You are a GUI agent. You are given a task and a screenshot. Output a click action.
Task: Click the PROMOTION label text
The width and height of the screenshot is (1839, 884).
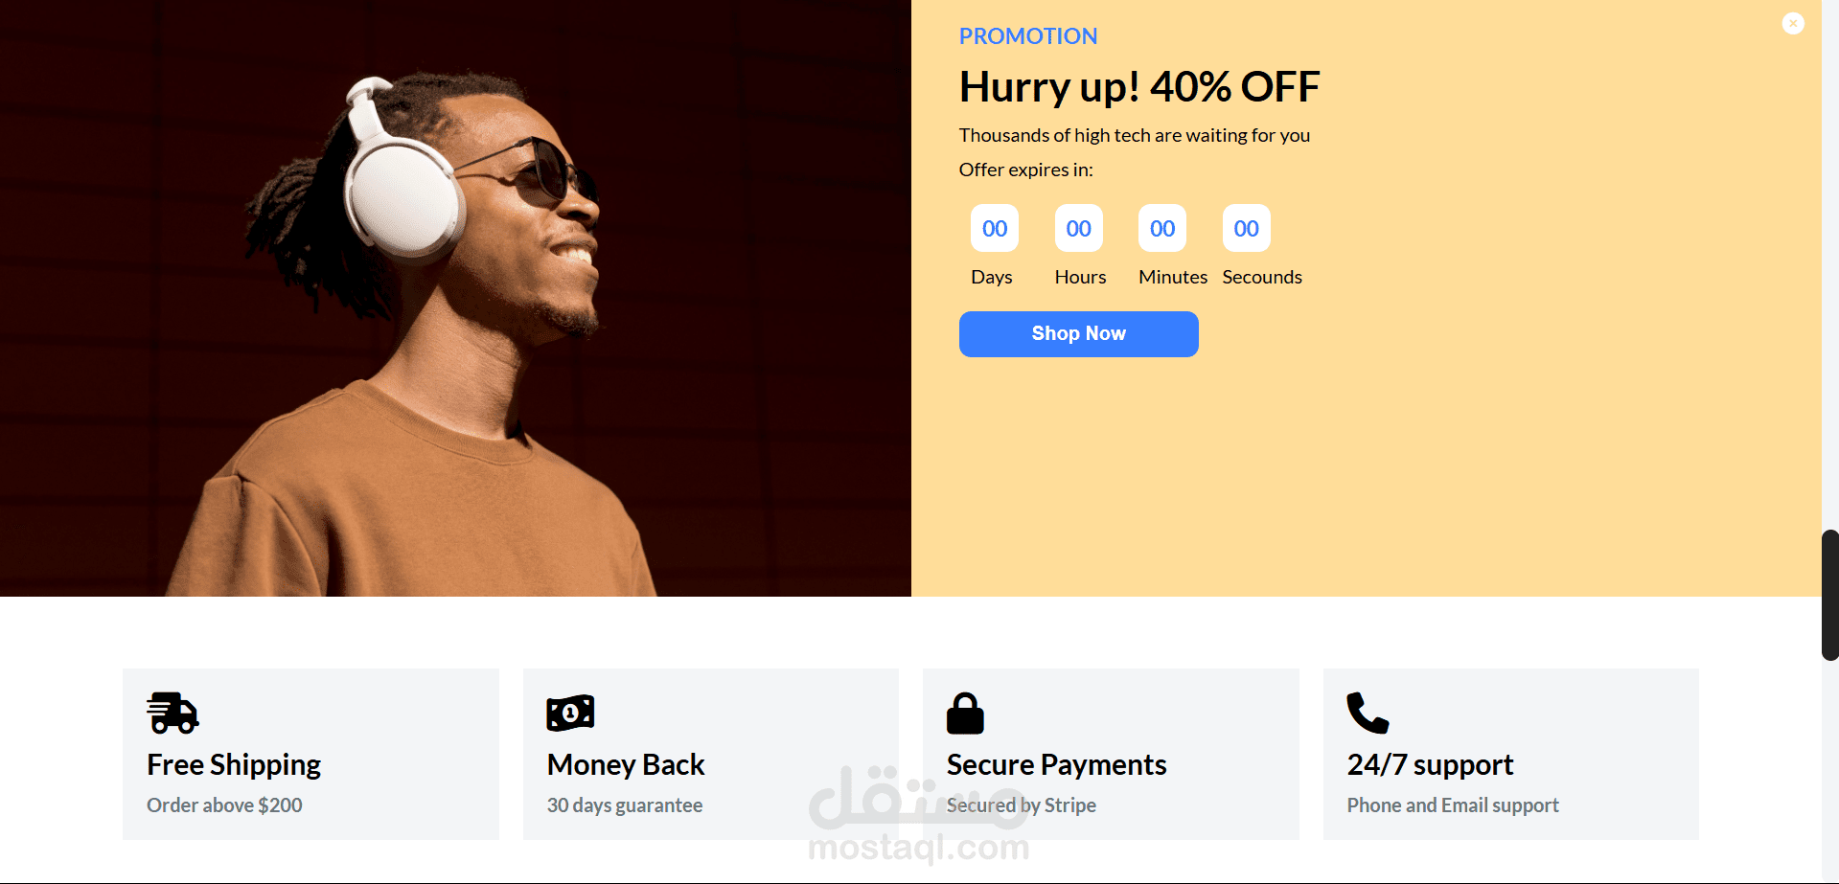coord(1028,36)
